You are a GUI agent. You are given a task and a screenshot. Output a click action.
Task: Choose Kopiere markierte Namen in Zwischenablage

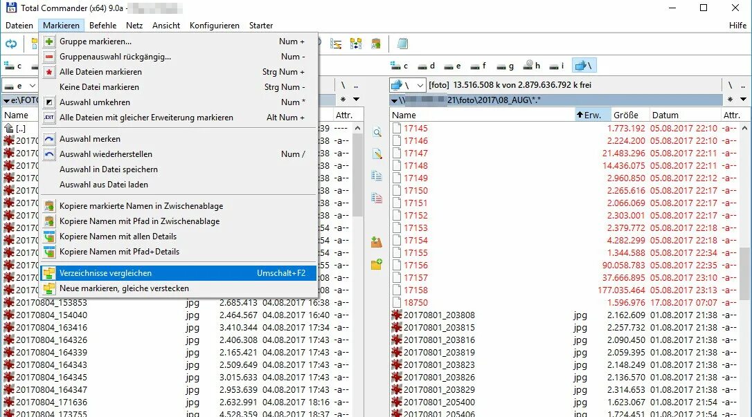pyautogui.click(x=179, y=206)
